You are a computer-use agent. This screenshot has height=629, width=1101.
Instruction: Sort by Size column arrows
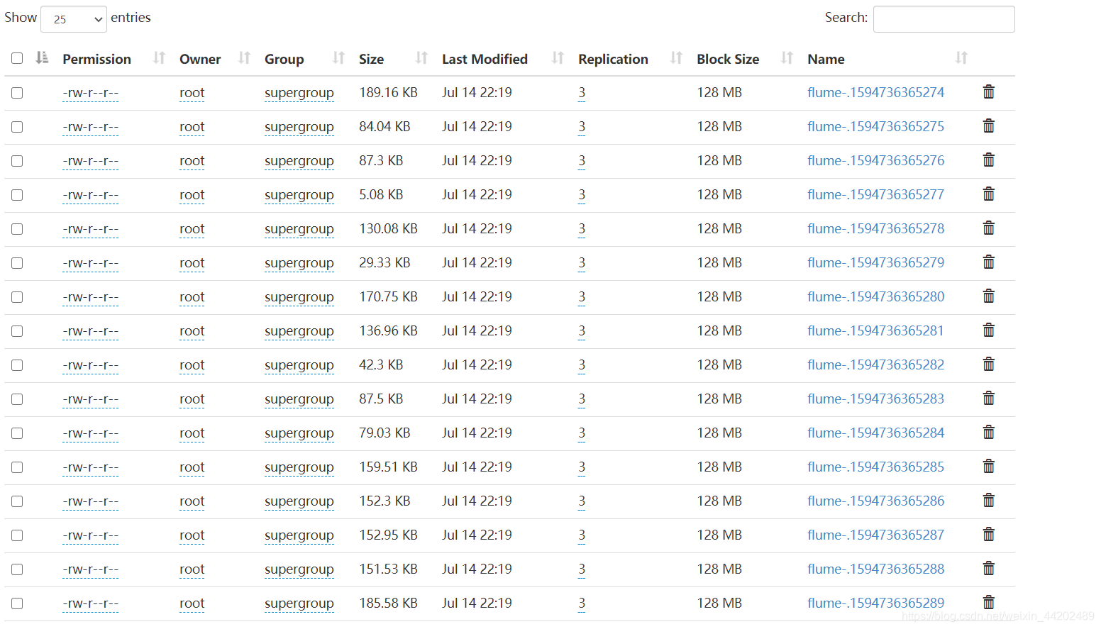point(421,58)
